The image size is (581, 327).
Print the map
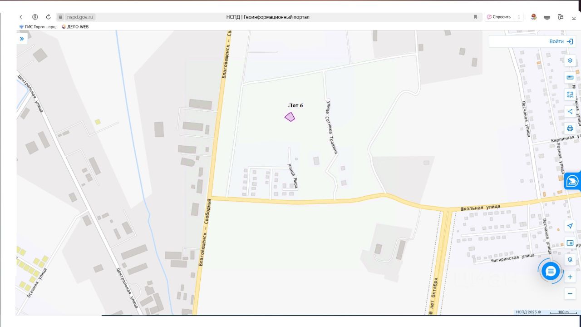[x=570, y=128]
